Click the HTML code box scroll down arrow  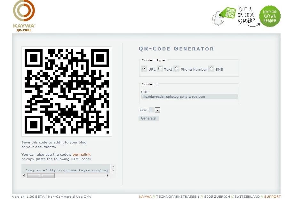click(x=113, y=171)
